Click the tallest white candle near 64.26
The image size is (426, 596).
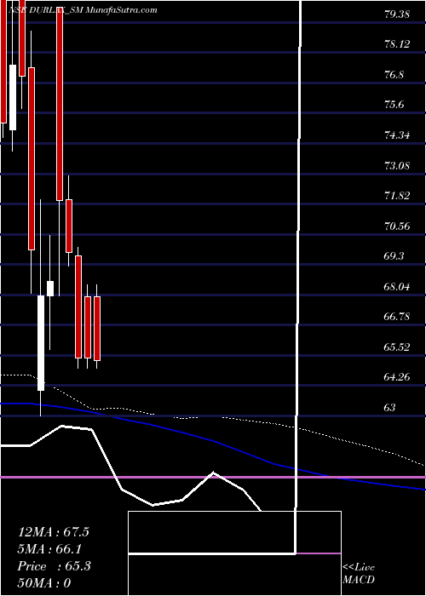41,343
